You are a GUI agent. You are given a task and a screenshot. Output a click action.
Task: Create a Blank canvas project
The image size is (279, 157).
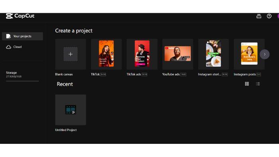click(71, 54)
